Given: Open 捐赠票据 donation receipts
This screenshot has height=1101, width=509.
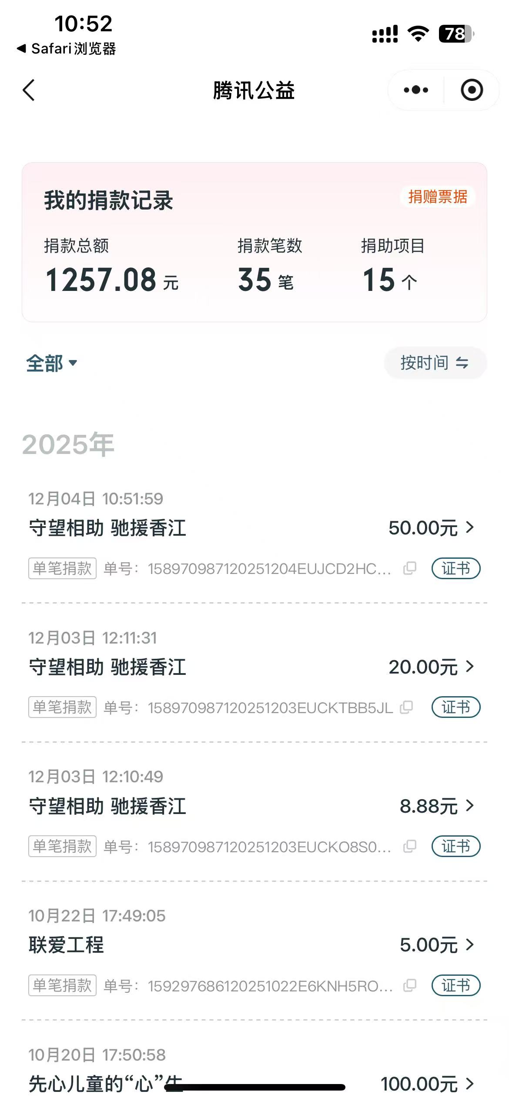Looking at the screenshot, I should [438, 197].
